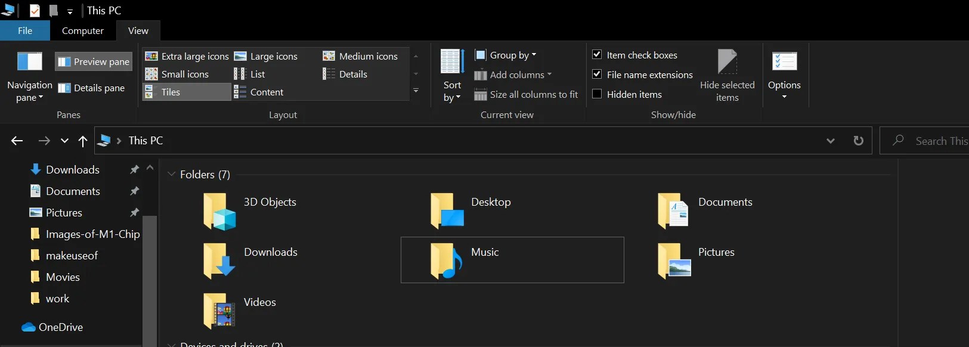Open the Navigation pane dropdown

point(30,78)
